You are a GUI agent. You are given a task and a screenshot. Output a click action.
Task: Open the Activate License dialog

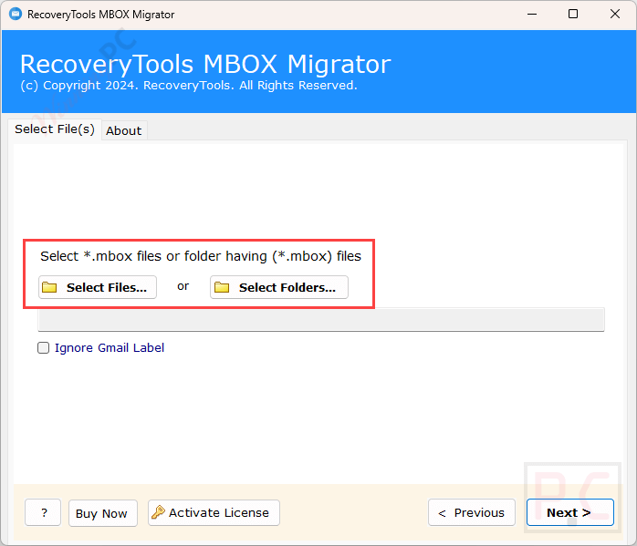tap(214, 513)
